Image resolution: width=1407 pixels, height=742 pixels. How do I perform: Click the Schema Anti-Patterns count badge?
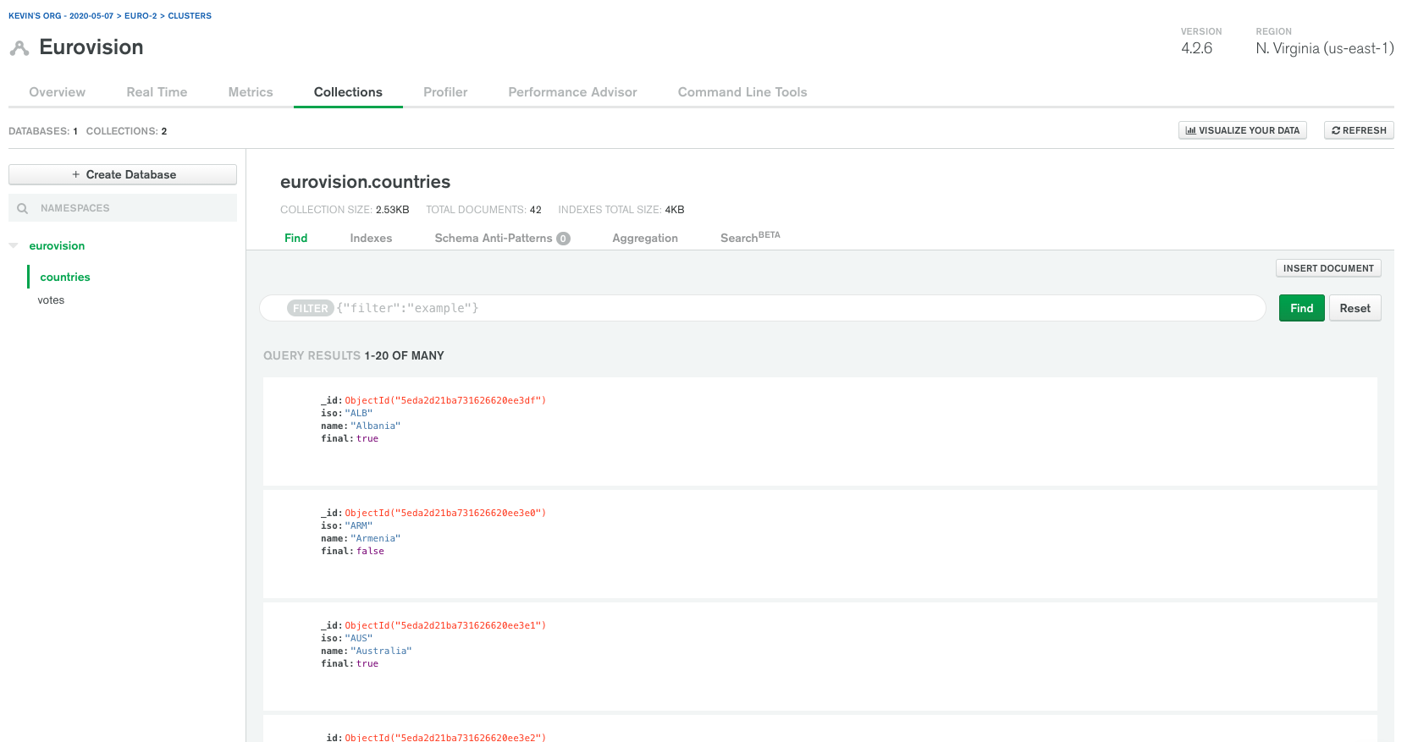[x=563, y=239]
